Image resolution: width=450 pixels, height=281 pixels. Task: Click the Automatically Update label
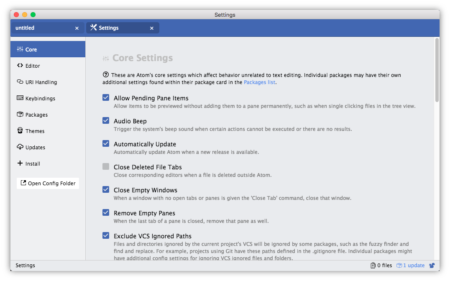(145, 144)
